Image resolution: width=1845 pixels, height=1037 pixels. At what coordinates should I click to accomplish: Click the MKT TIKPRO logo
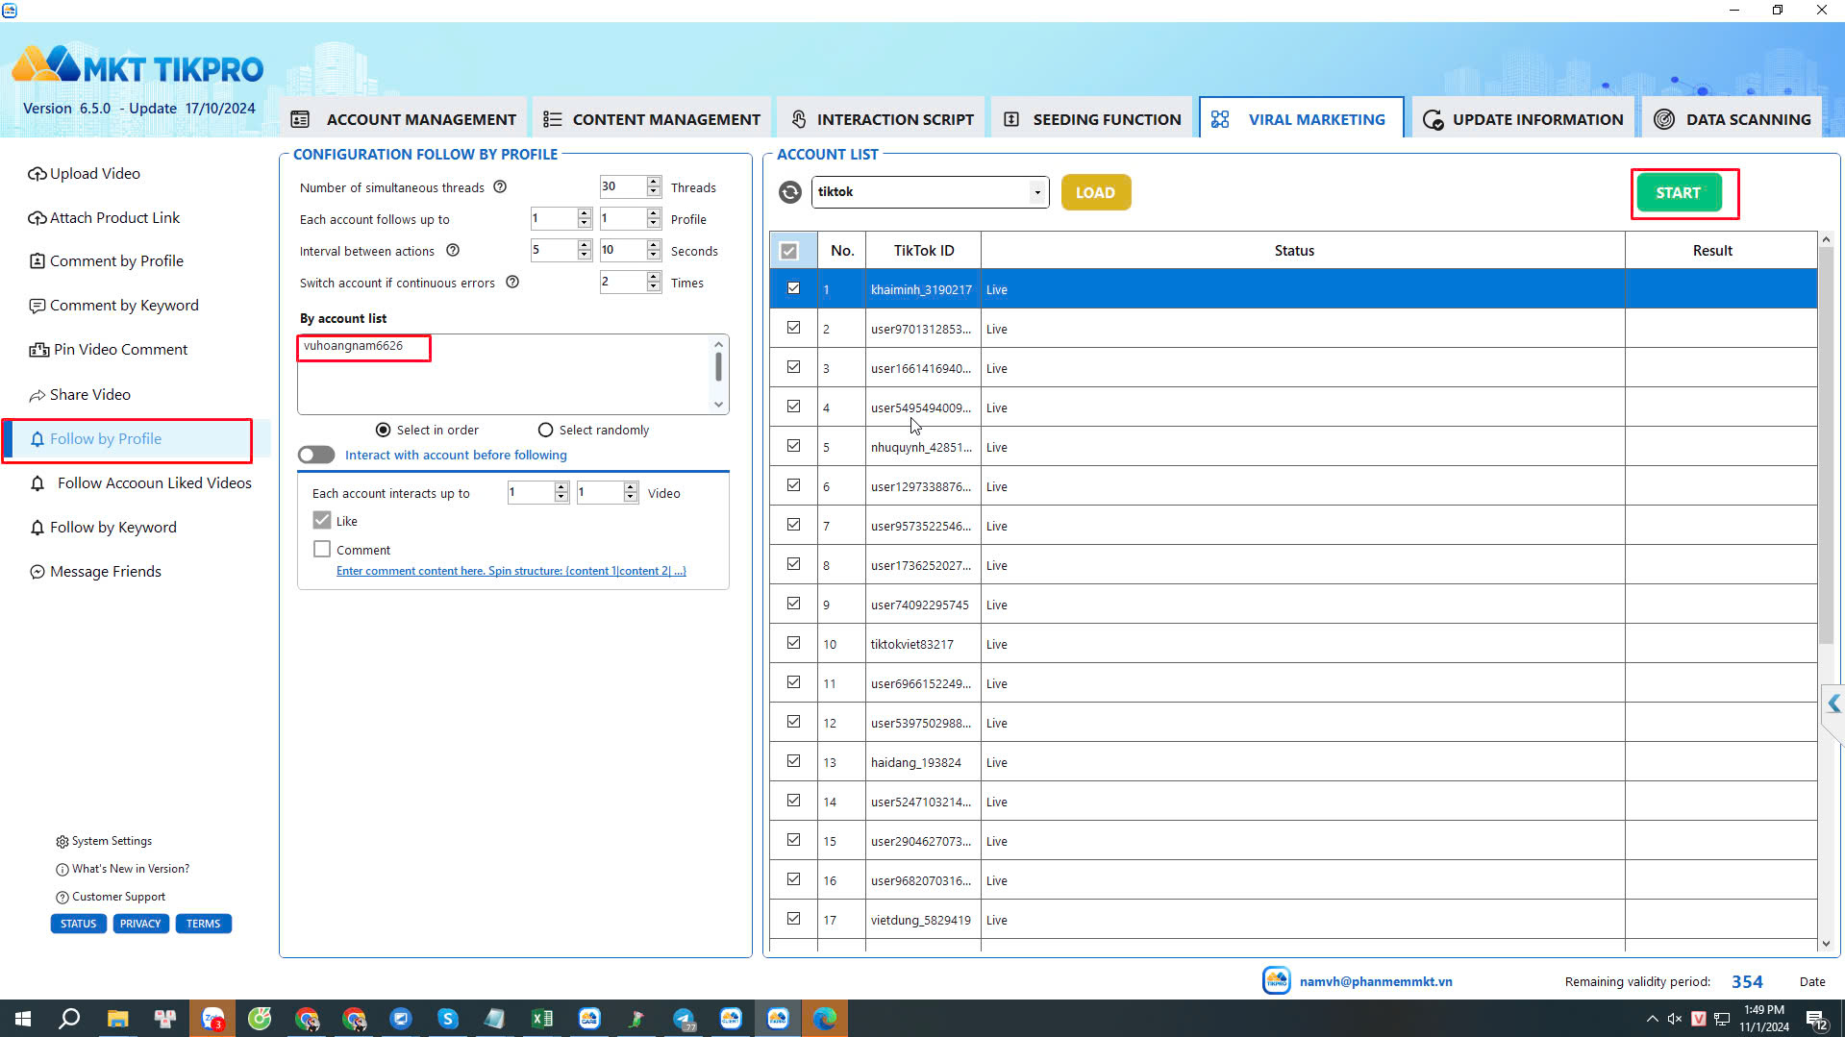137,66
